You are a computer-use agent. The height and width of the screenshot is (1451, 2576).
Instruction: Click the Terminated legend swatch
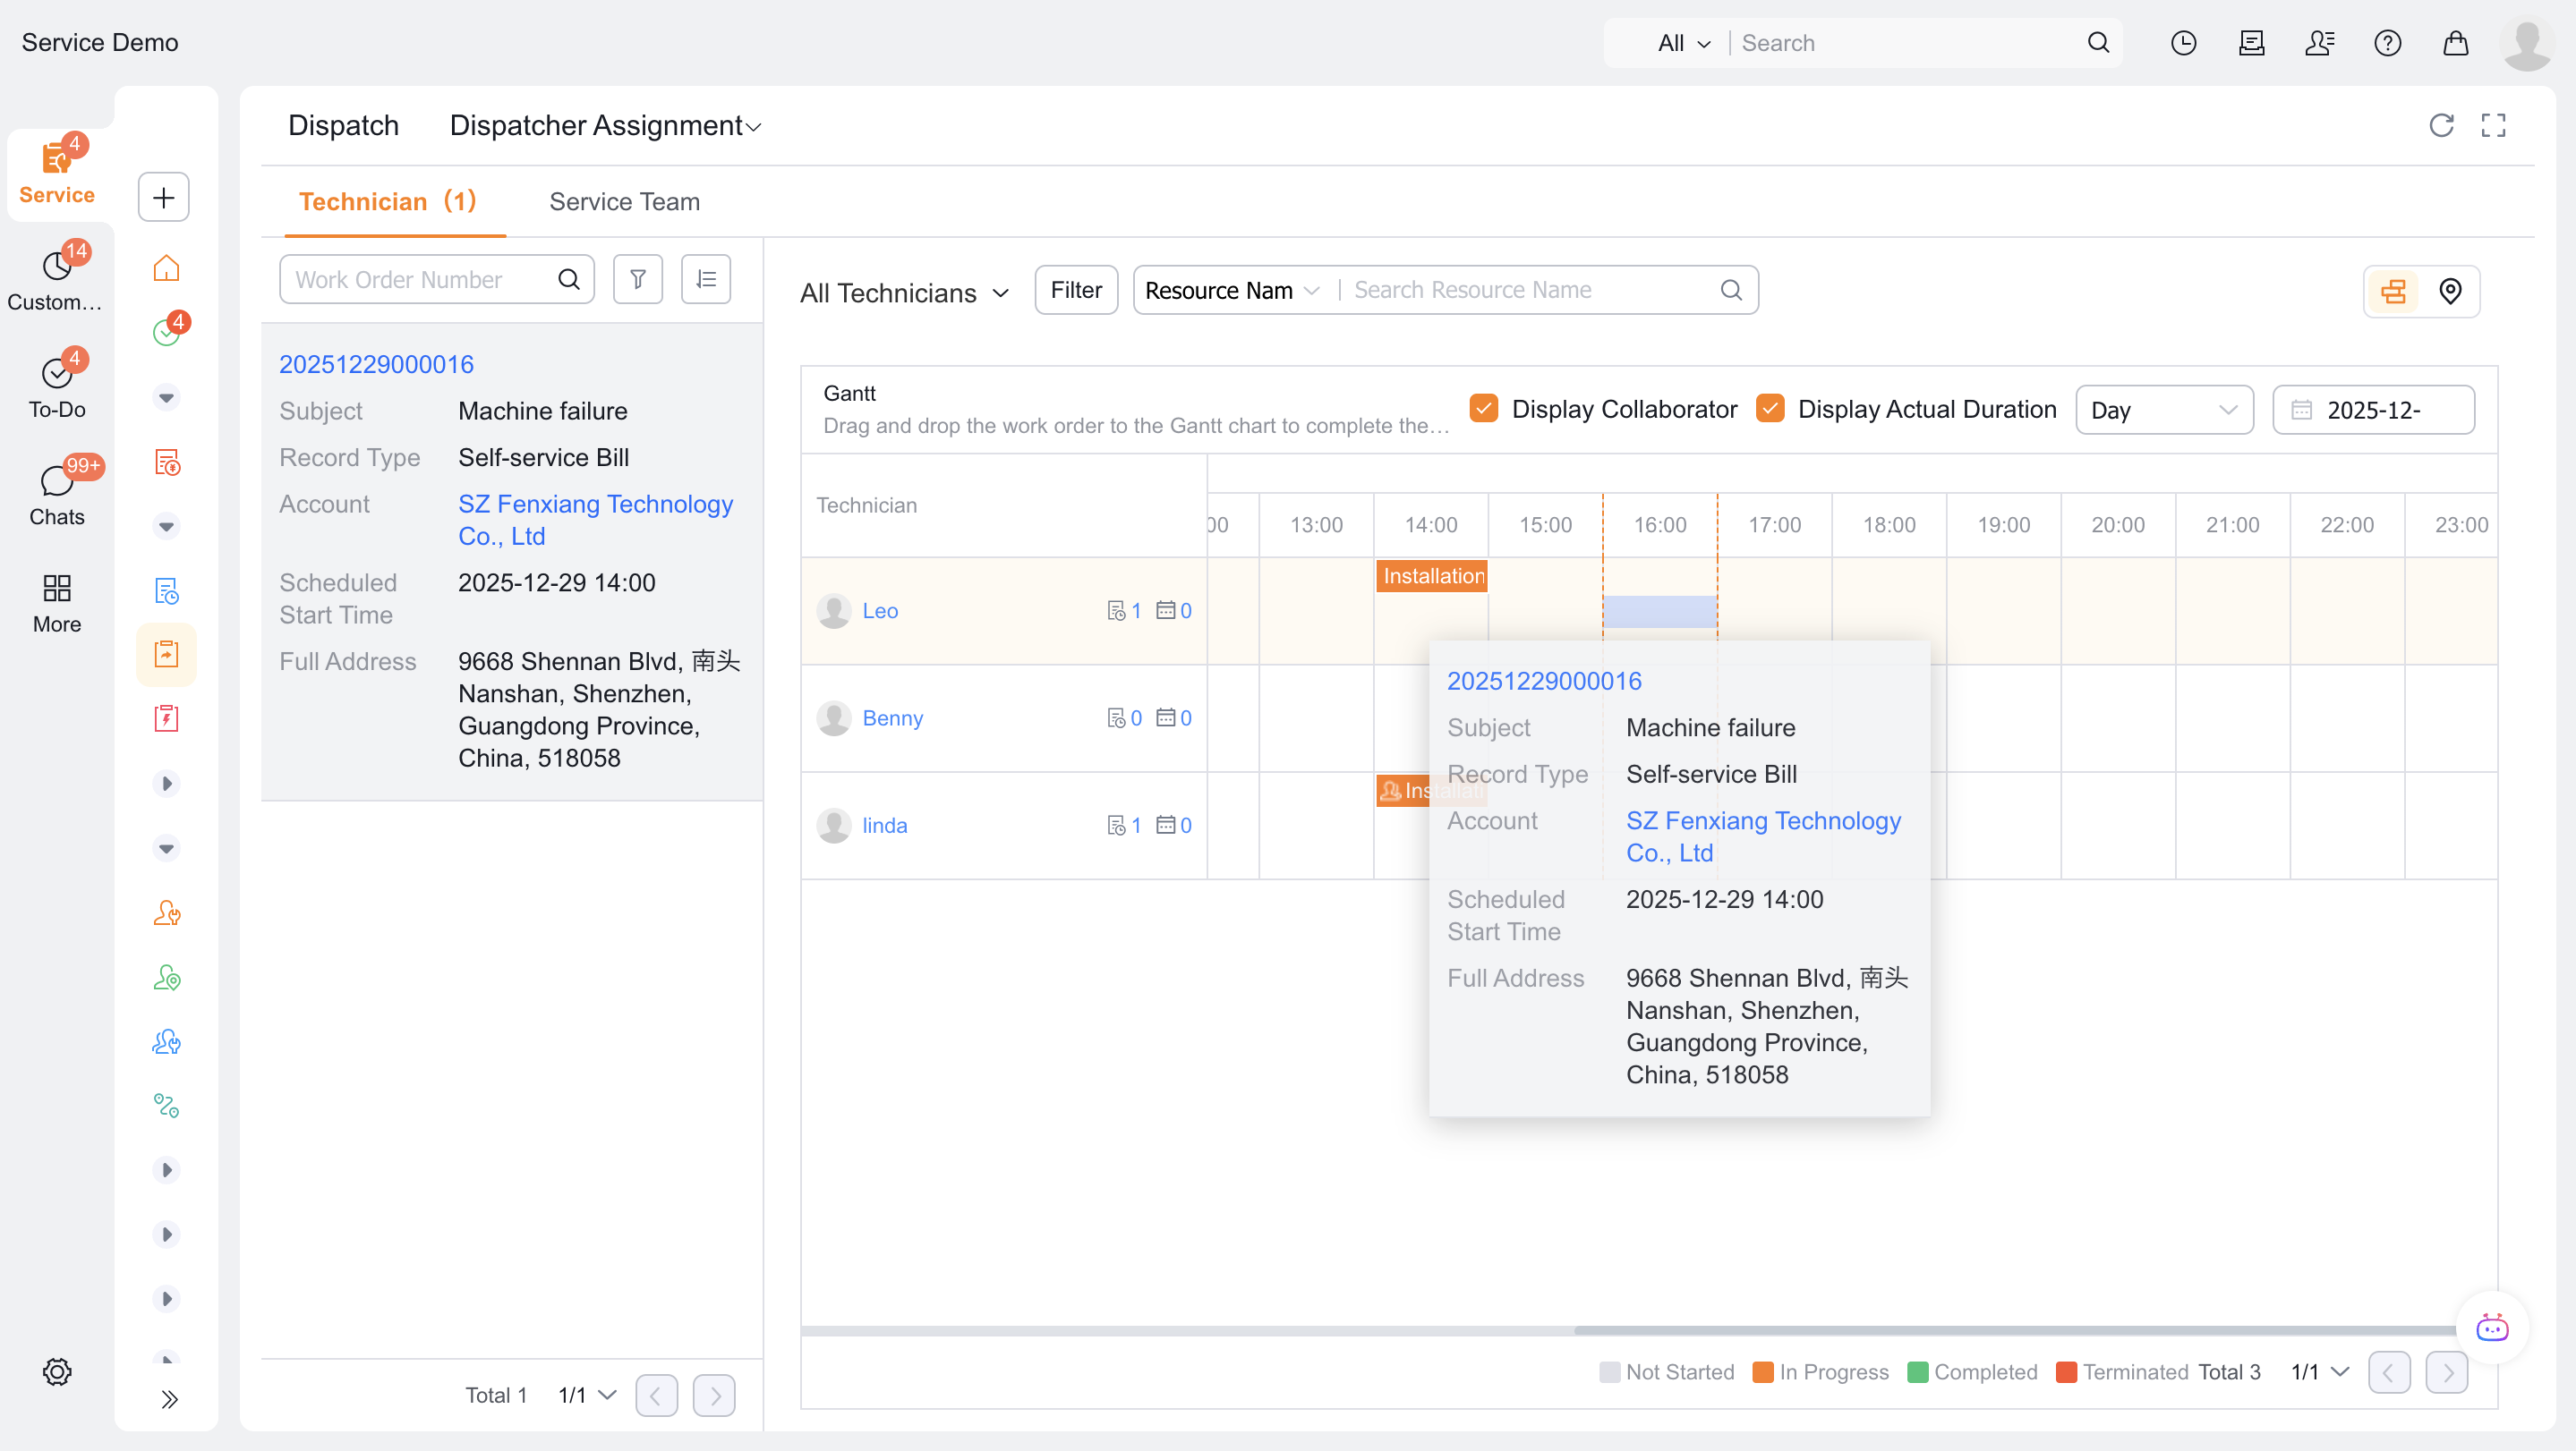(x=2065, y=1372)
